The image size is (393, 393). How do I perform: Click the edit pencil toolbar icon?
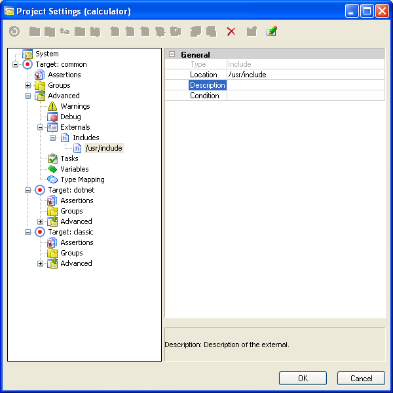pos(271,31)
